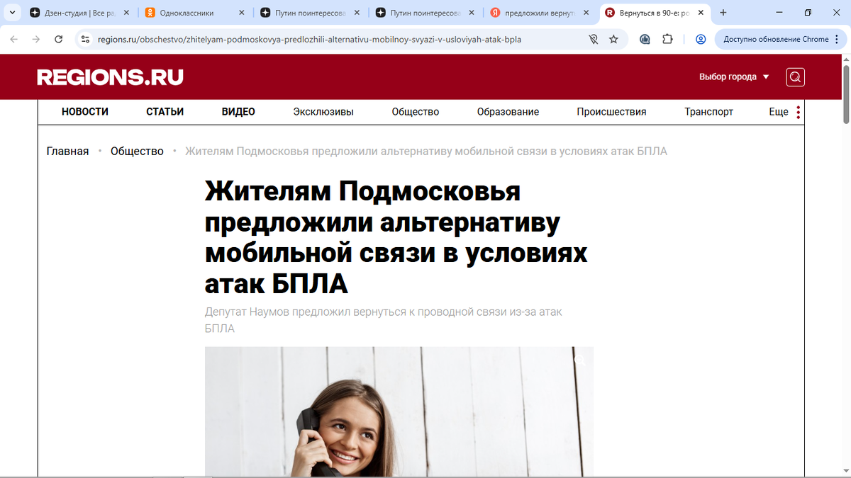Click the address bar URL field

[309, 40]
